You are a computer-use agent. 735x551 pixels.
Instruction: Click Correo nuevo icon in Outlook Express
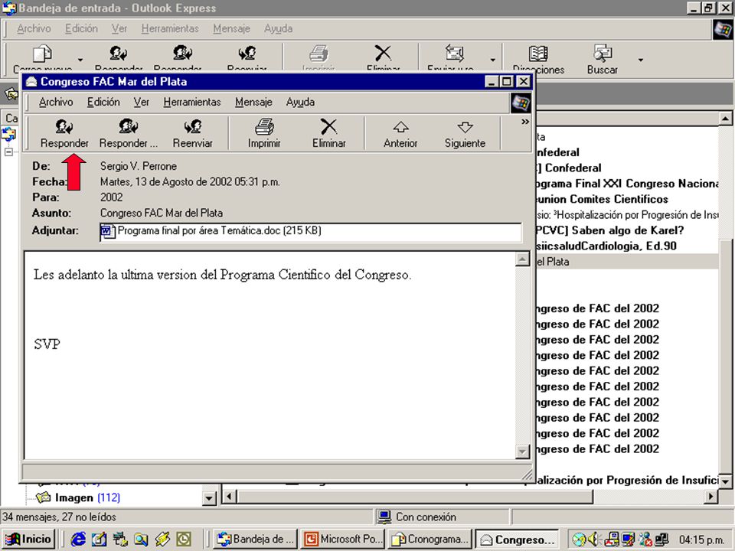click(x=42, y=54)
